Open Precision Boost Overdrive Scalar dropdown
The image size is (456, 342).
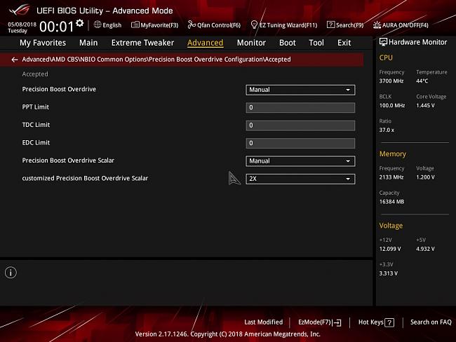[x=300, y=161]
